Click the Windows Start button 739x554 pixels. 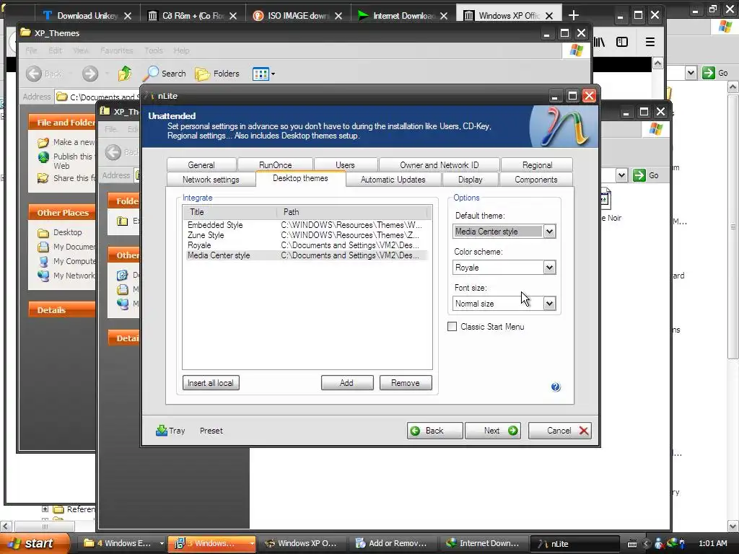34,543
